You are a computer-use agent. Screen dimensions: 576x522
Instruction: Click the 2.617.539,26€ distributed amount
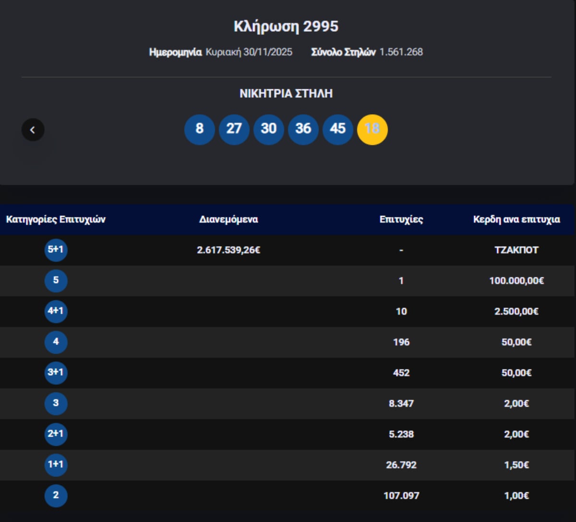228,250
